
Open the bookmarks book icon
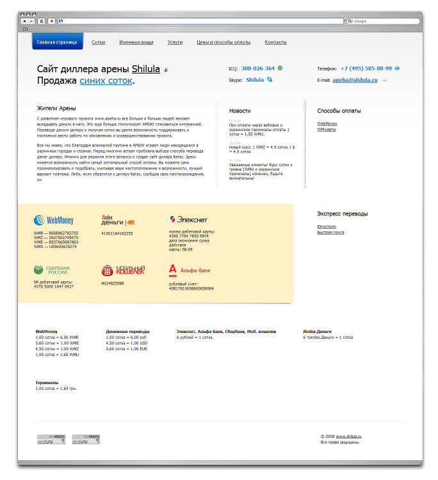[x=26, y=29]
